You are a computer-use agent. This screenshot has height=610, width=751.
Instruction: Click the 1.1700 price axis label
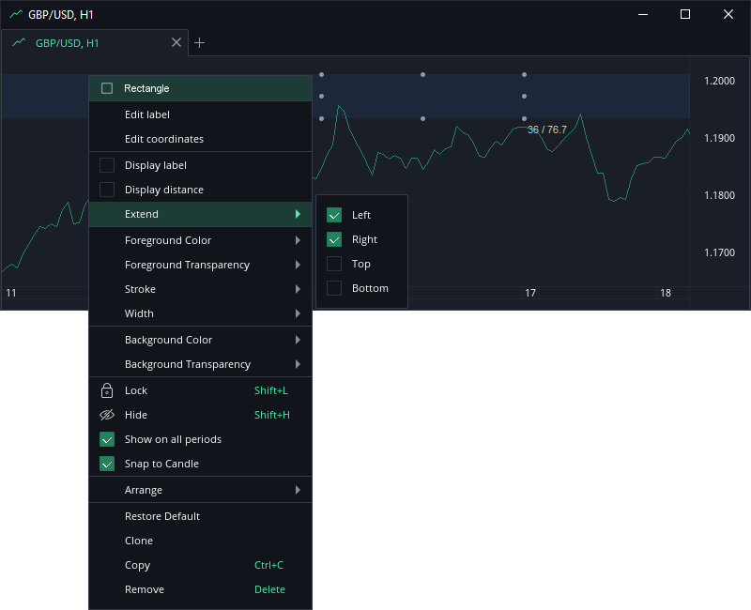pyautogui.click(x=719, y=252)
